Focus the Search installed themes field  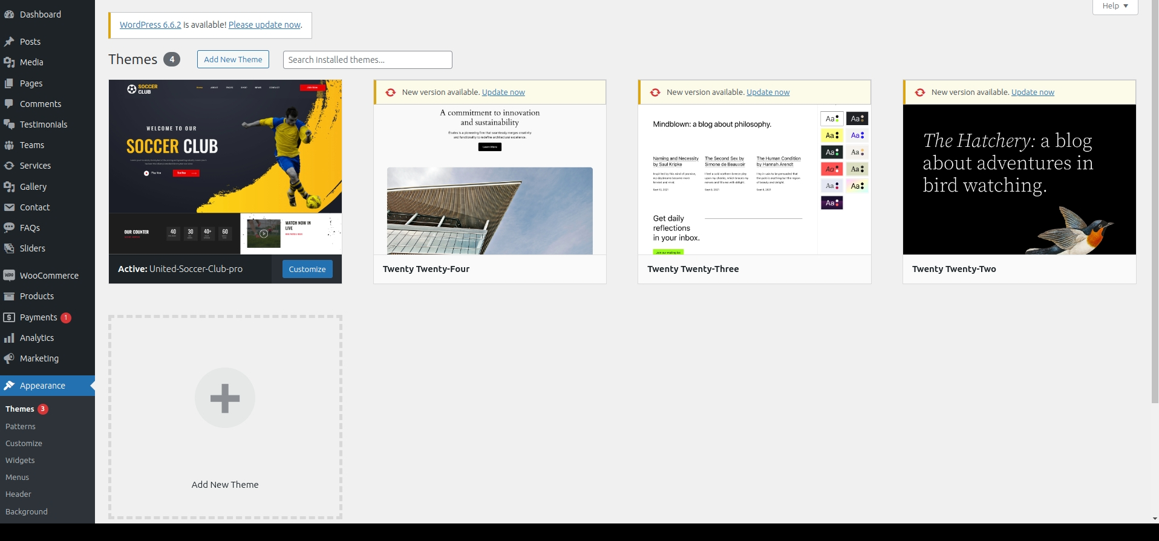(x=367, y=60)
